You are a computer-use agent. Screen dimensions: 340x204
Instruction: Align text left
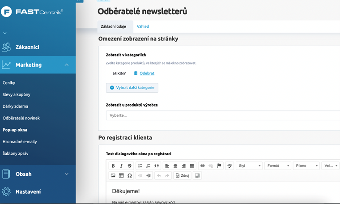tap(167, 166)
